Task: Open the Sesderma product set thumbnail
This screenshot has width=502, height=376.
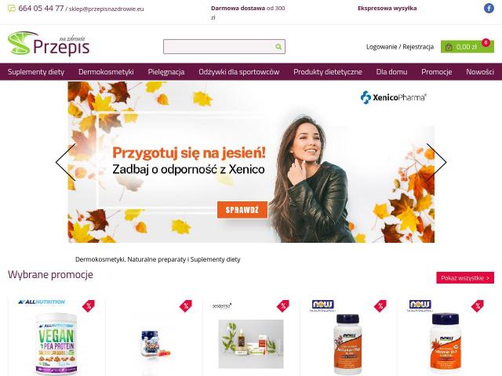Action: pos(251,344)
